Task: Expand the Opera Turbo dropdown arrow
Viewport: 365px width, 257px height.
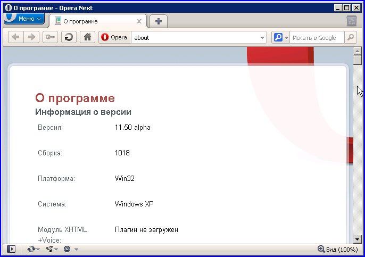Action: (77, 250)
